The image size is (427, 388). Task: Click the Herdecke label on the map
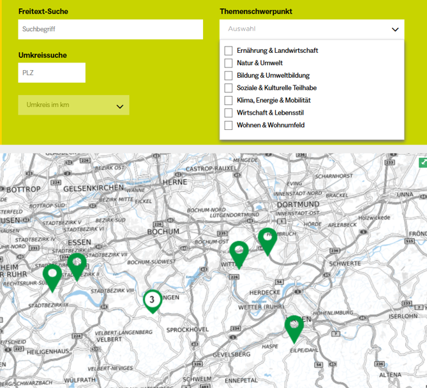point(265,292)
